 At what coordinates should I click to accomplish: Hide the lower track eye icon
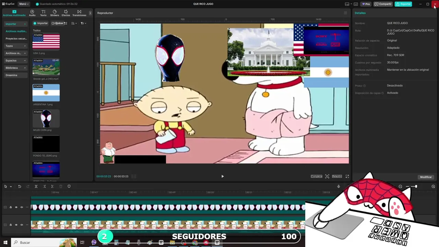16,225
